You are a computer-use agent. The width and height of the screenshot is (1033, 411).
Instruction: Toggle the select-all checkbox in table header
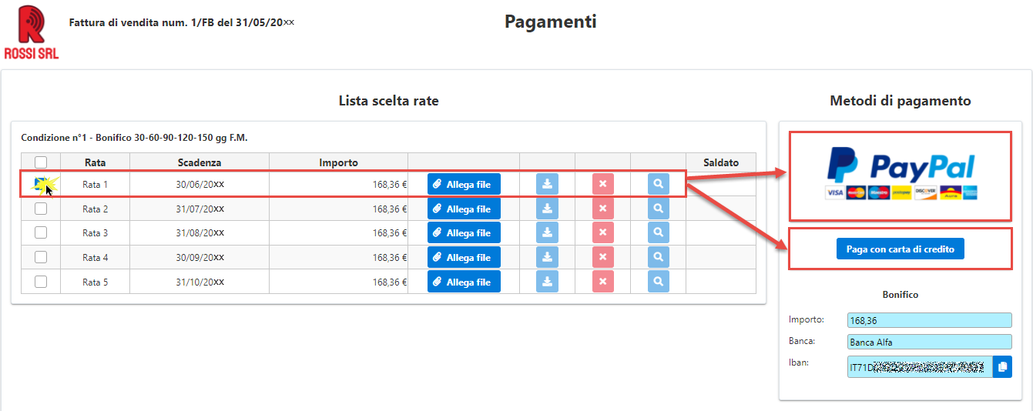coord(41,162)
